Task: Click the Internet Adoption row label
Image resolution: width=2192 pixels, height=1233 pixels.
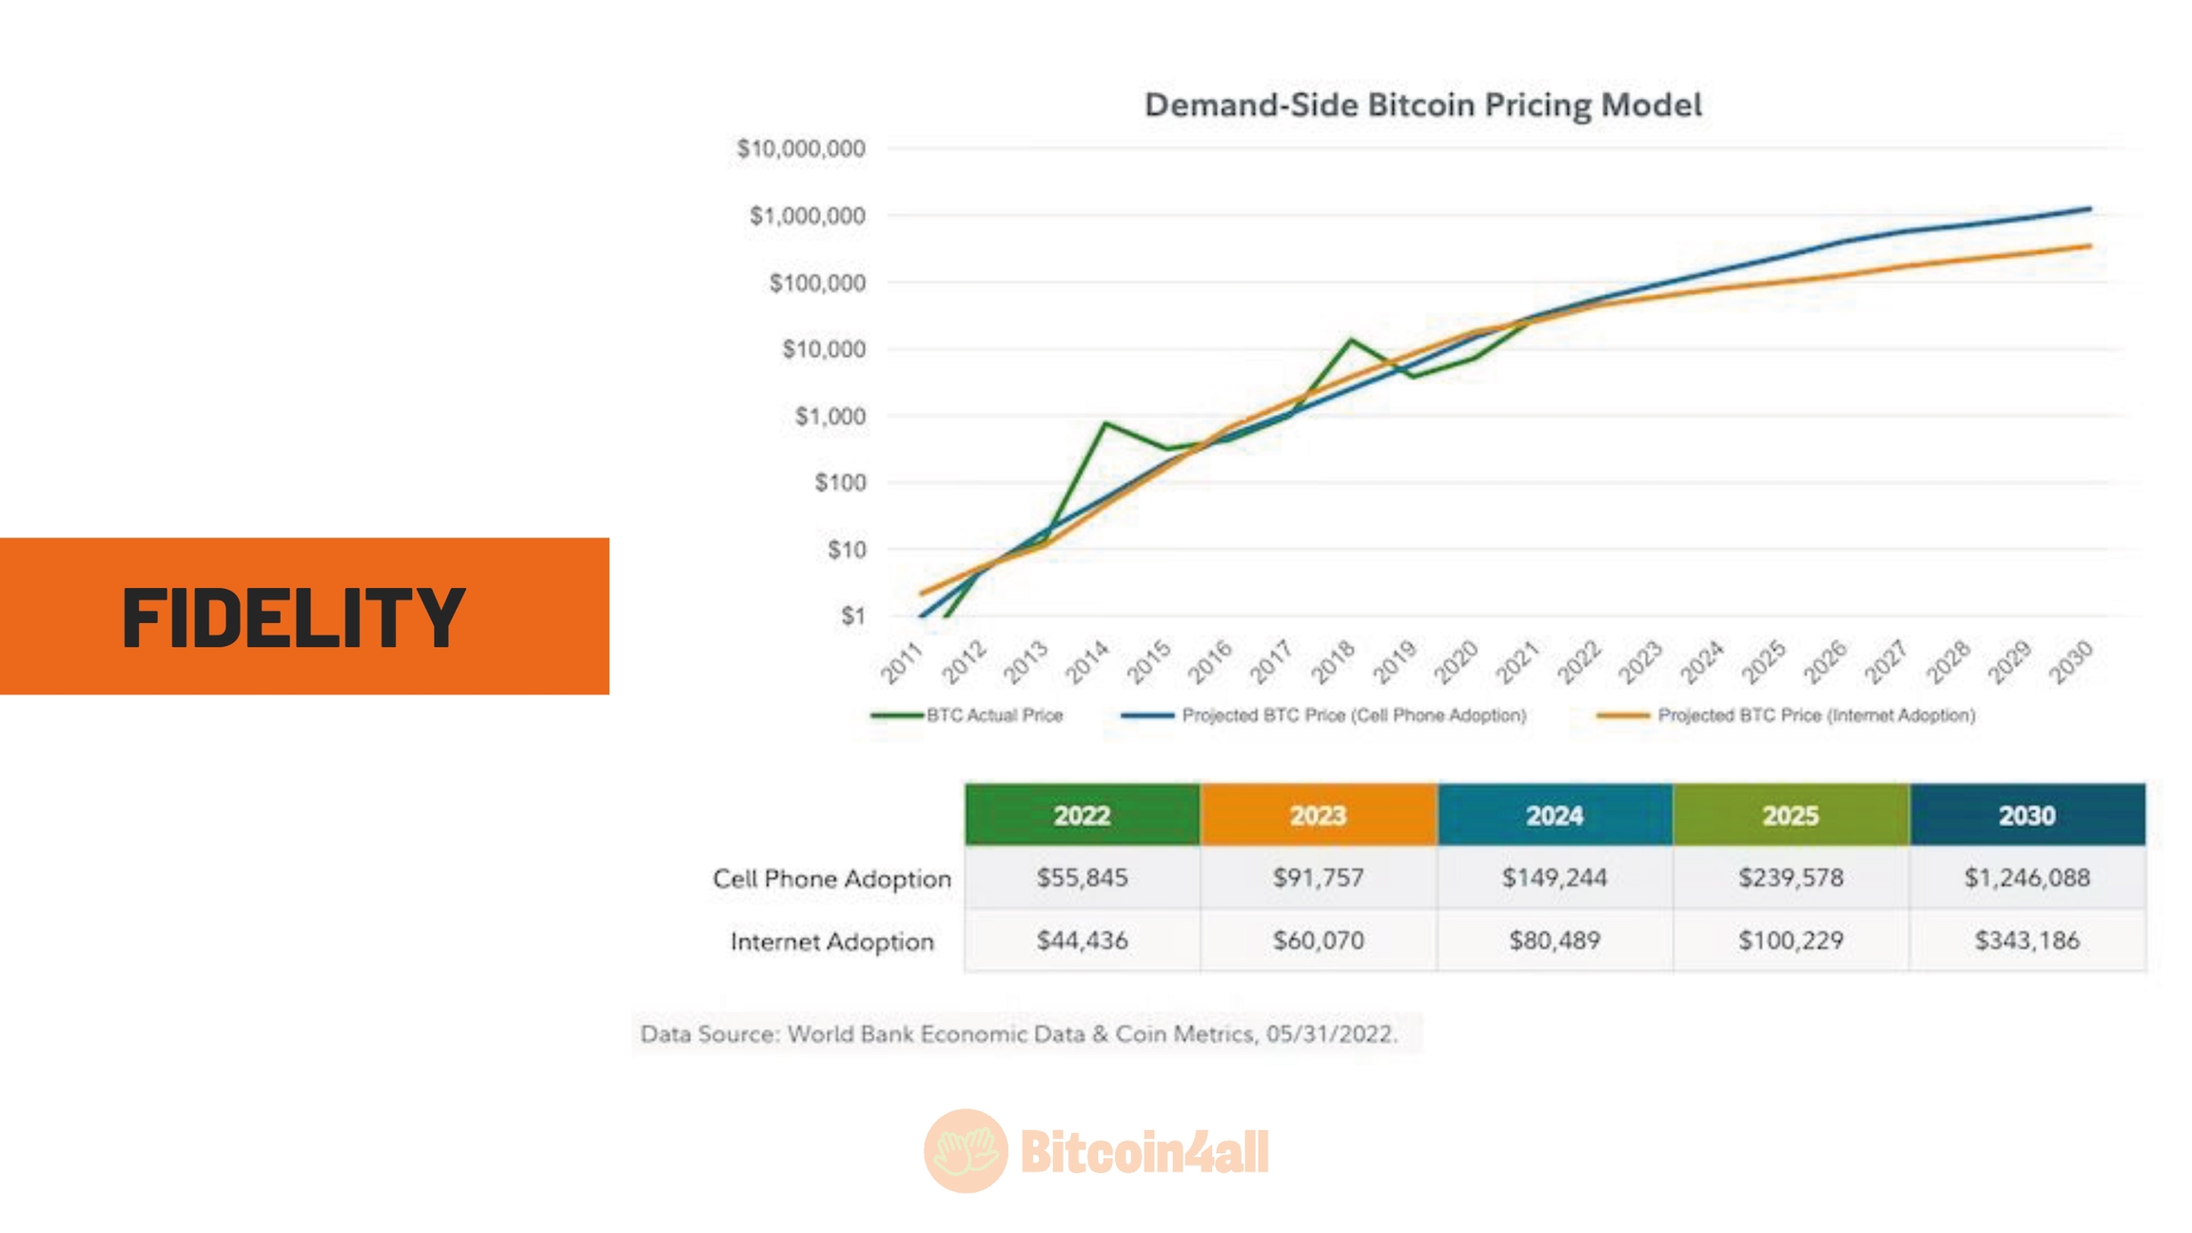Action: point(832,942)
